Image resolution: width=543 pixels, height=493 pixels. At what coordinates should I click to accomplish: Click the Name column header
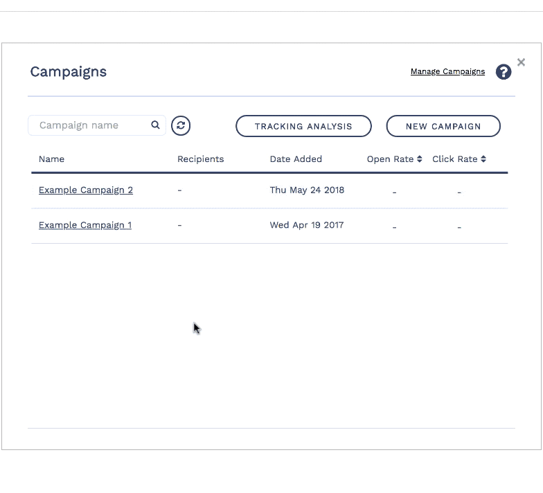pyautogui.click(x=51, y=159)
